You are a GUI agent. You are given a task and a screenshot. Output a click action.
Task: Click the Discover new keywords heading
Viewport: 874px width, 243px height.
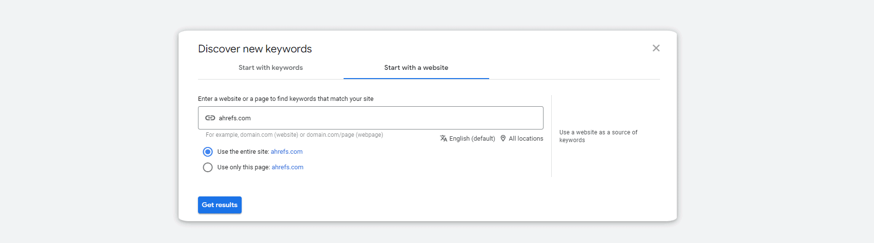click(255, 49)
